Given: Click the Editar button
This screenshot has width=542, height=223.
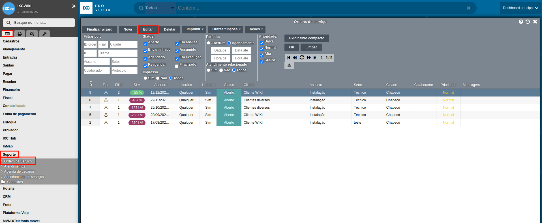Looking at the screenshot, I should click(x=148, y=29).
